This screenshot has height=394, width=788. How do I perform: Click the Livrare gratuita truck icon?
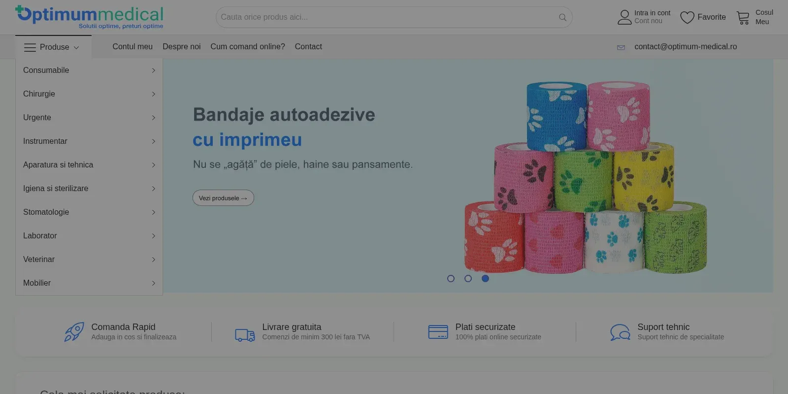click(245, 335)
